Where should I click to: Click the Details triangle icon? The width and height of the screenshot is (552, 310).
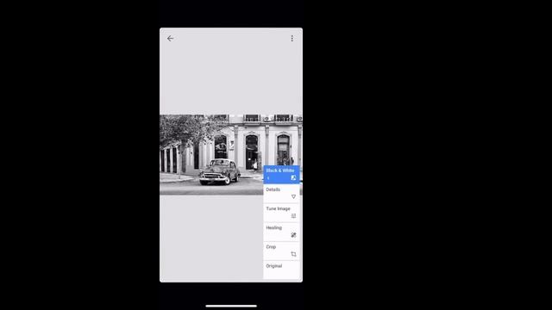[x=293, y=197]
